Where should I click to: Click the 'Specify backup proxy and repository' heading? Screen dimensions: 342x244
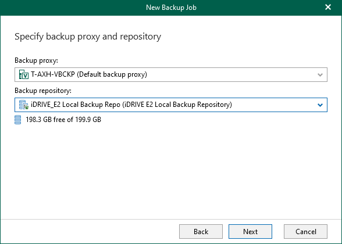[88, 37]
